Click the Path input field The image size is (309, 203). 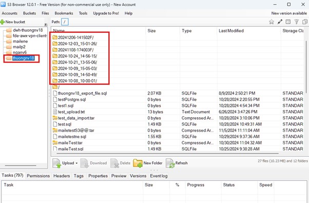(65, 22)
